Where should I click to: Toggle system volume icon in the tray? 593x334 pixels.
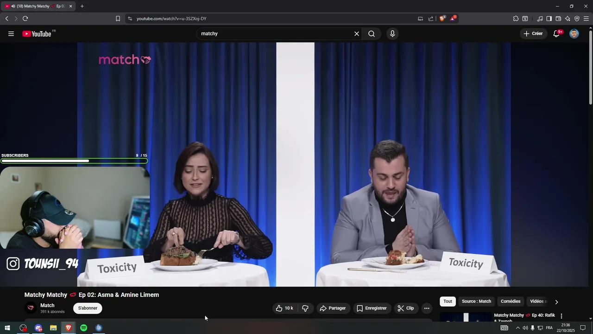click(525, 328)
